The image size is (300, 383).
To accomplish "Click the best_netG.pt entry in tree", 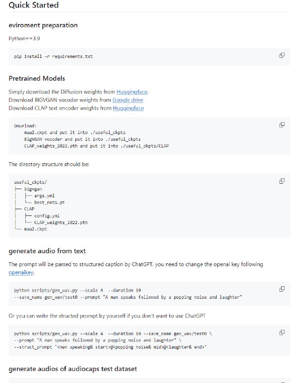I will click(49, 203).
